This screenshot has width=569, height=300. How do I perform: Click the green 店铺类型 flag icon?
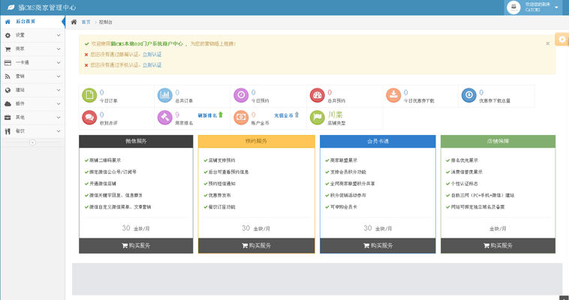tap(318, 118)
